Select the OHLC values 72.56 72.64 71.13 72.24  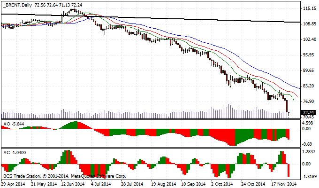coord(58,5)
